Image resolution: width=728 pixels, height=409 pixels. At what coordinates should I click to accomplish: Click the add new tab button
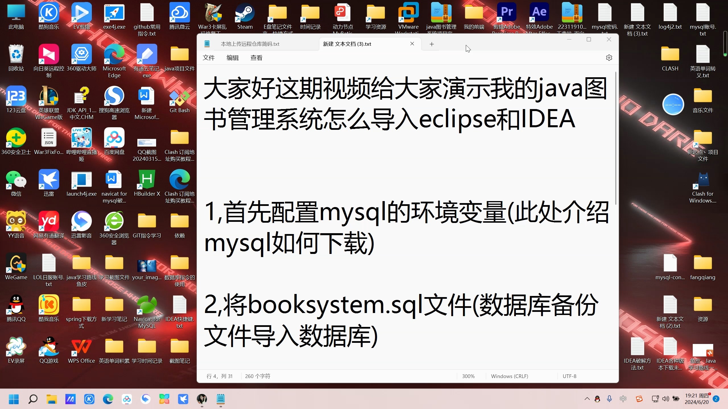432,44
